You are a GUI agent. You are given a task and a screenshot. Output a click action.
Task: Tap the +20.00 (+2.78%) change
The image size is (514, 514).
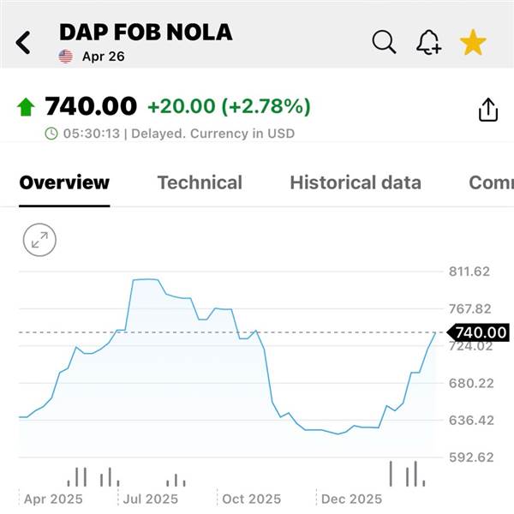[229, 107]
